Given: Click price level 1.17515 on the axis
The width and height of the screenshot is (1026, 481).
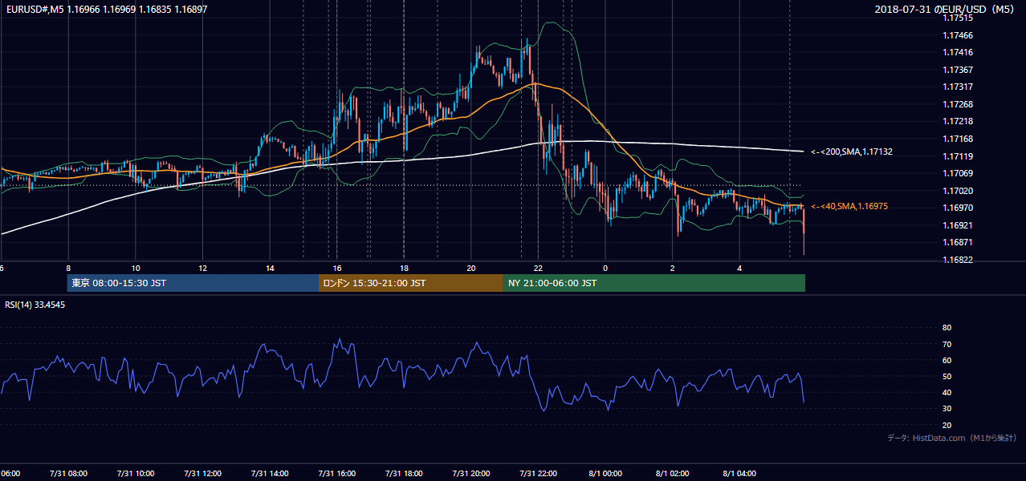Looking at the screenshot, I should (958, 18).
